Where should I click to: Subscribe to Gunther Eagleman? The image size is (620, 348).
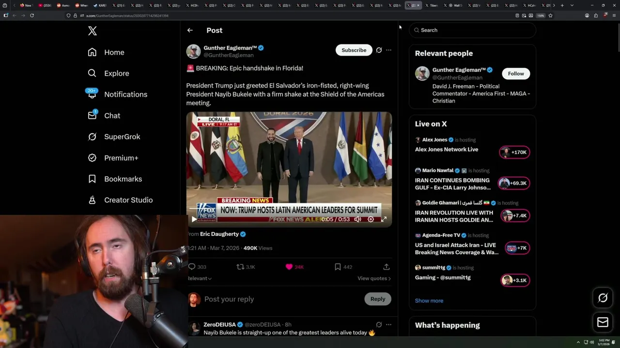354,50
